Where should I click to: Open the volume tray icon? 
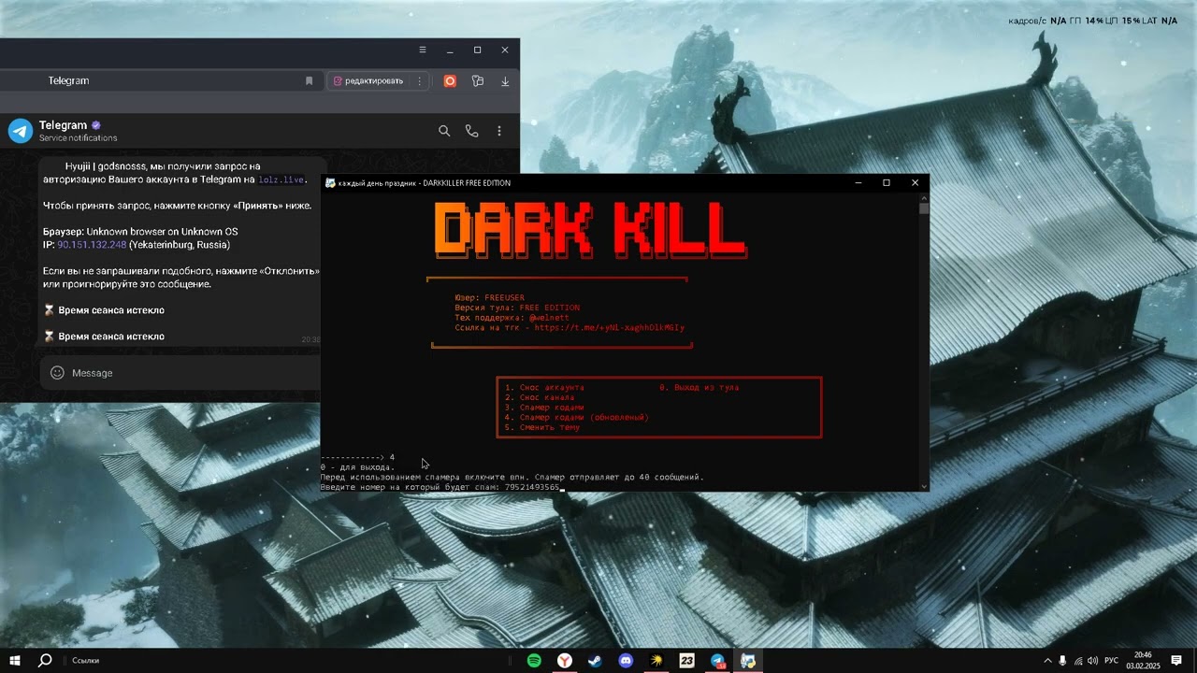(1093, 661)
